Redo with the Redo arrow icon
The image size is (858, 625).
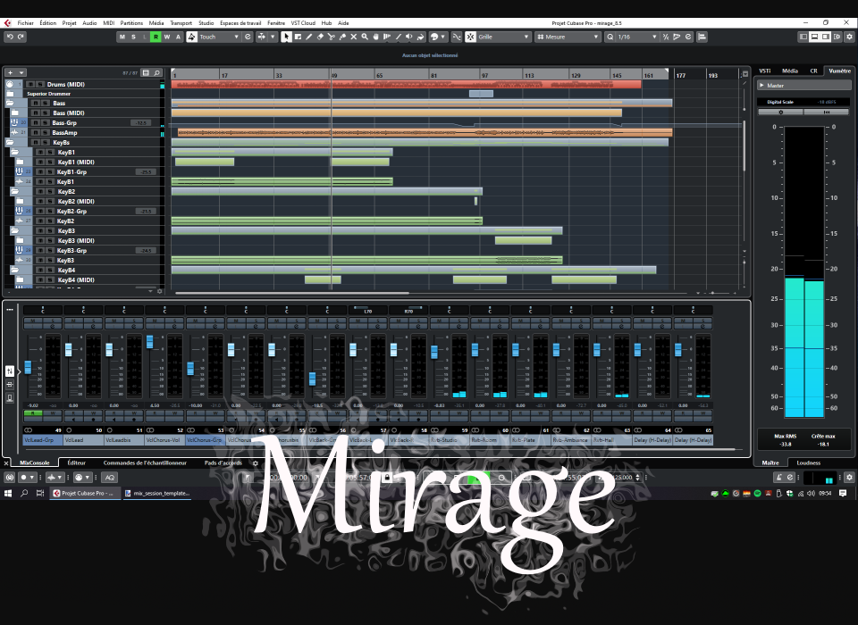(x=21, y=37)
